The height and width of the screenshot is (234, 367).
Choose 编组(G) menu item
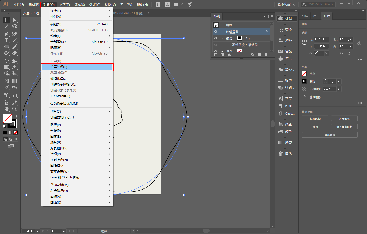(77, 24)
